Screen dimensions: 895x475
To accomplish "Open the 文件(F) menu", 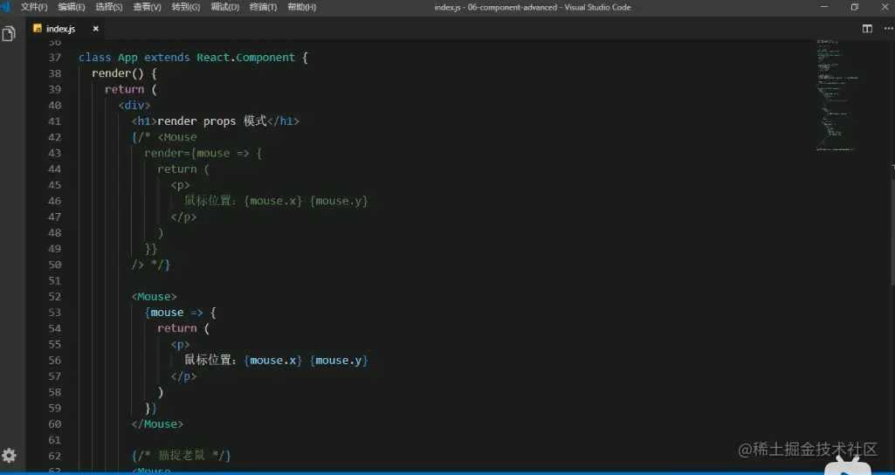I will 34,7.
